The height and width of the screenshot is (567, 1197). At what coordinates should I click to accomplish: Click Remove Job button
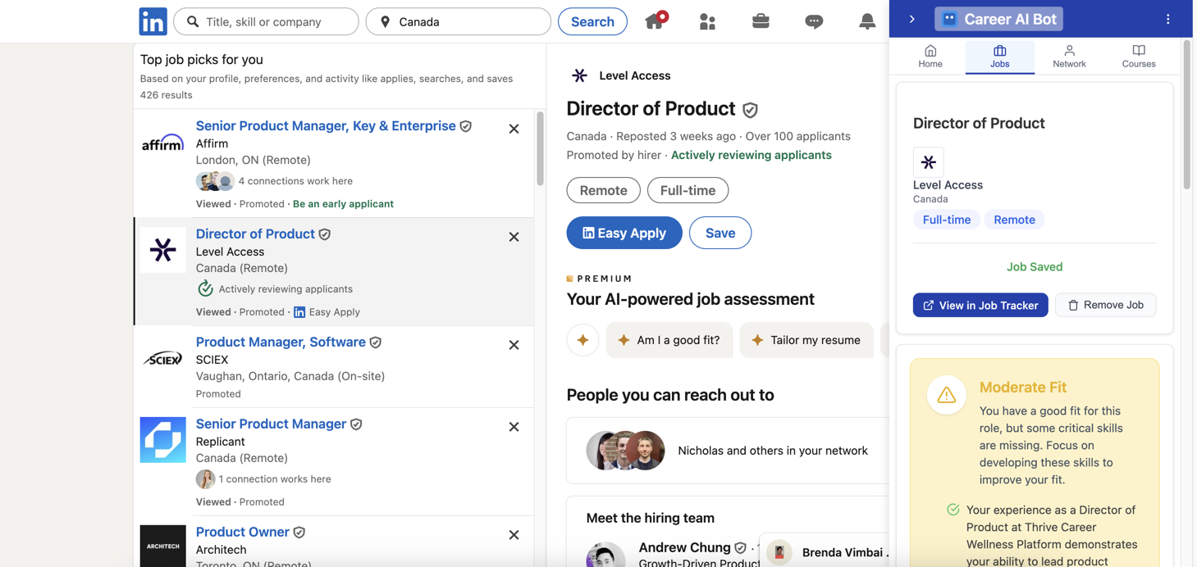point(1105,305)
